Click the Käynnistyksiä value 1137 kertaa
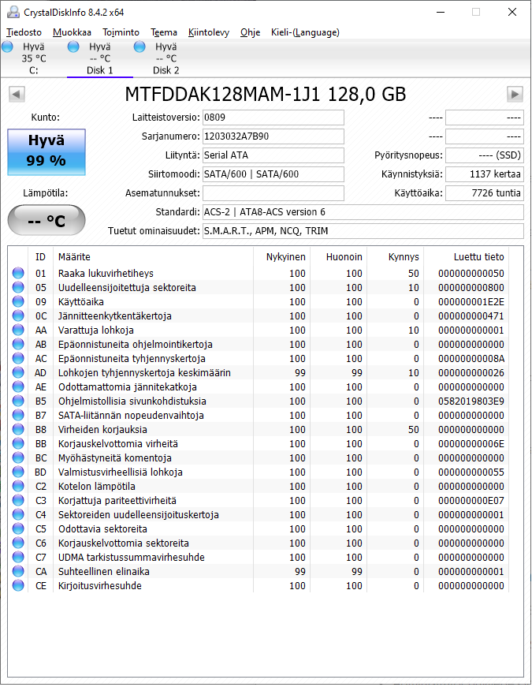532x687 pixels. pyautogui.click(x=484, y=174)
